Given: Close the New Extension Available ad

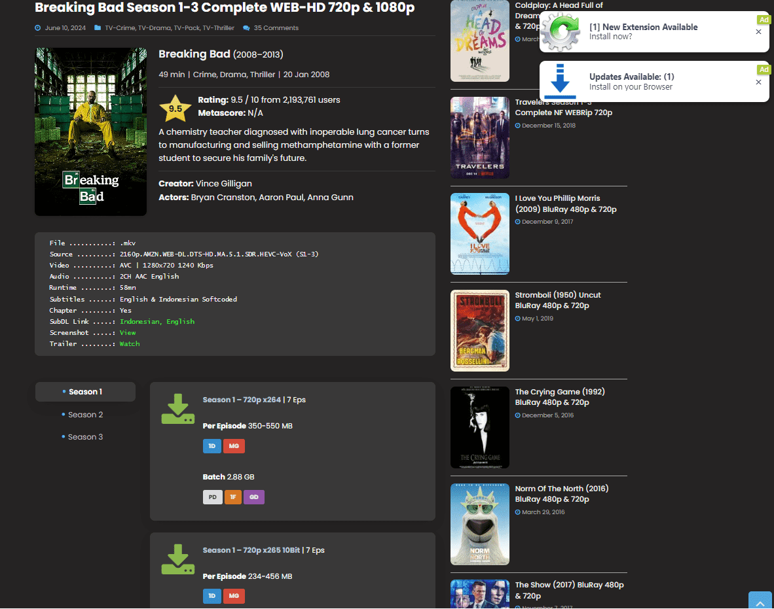Looking at the screenshot, I should point(759,32).
